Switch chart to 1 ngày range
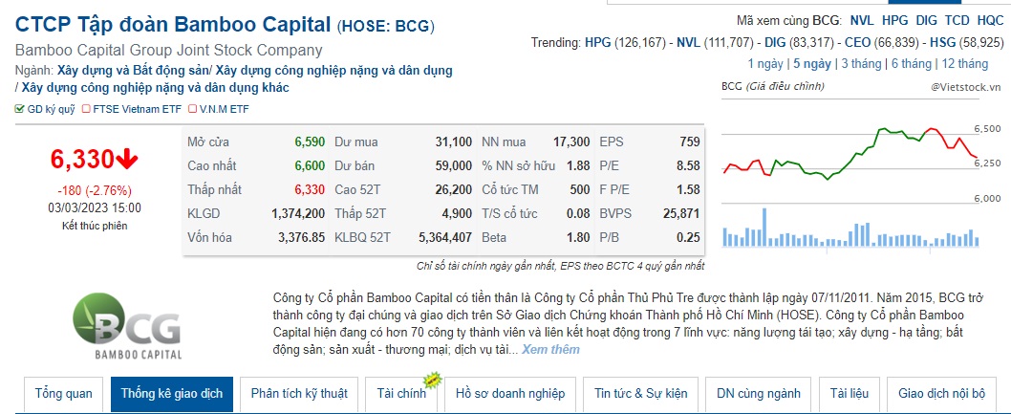Image resolution: width=1011 pixels, height=414 pixels. (x=765, y=64)
